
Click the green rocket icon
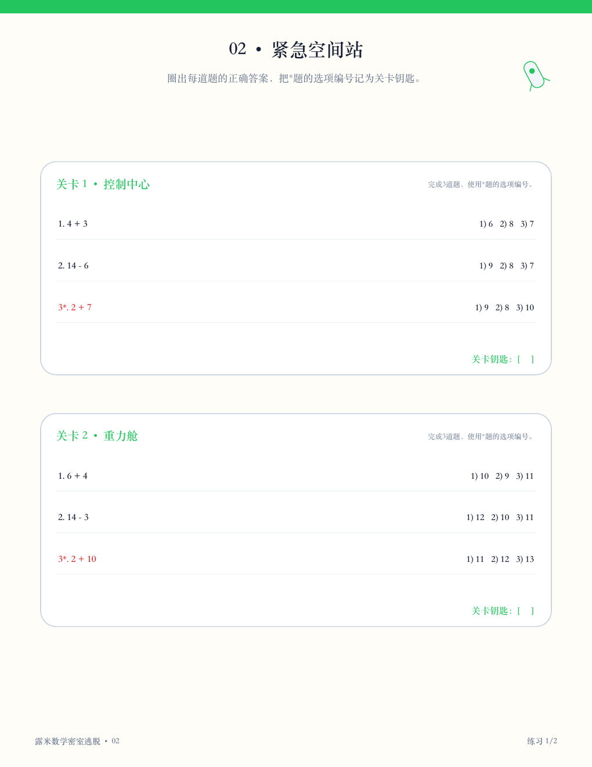coord(536,76)
